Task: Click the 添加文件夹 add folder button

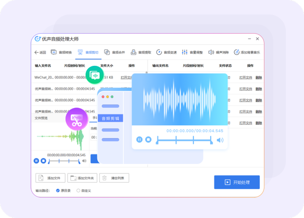Action: coord(82,178)
